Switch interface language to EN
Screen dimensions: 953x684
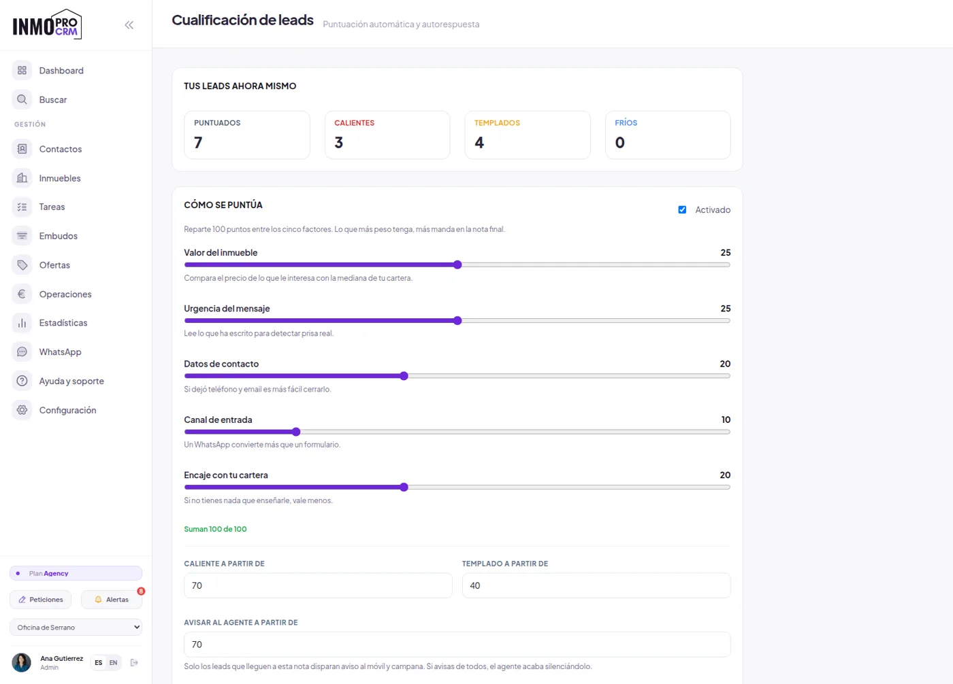[x=114, y=662]
